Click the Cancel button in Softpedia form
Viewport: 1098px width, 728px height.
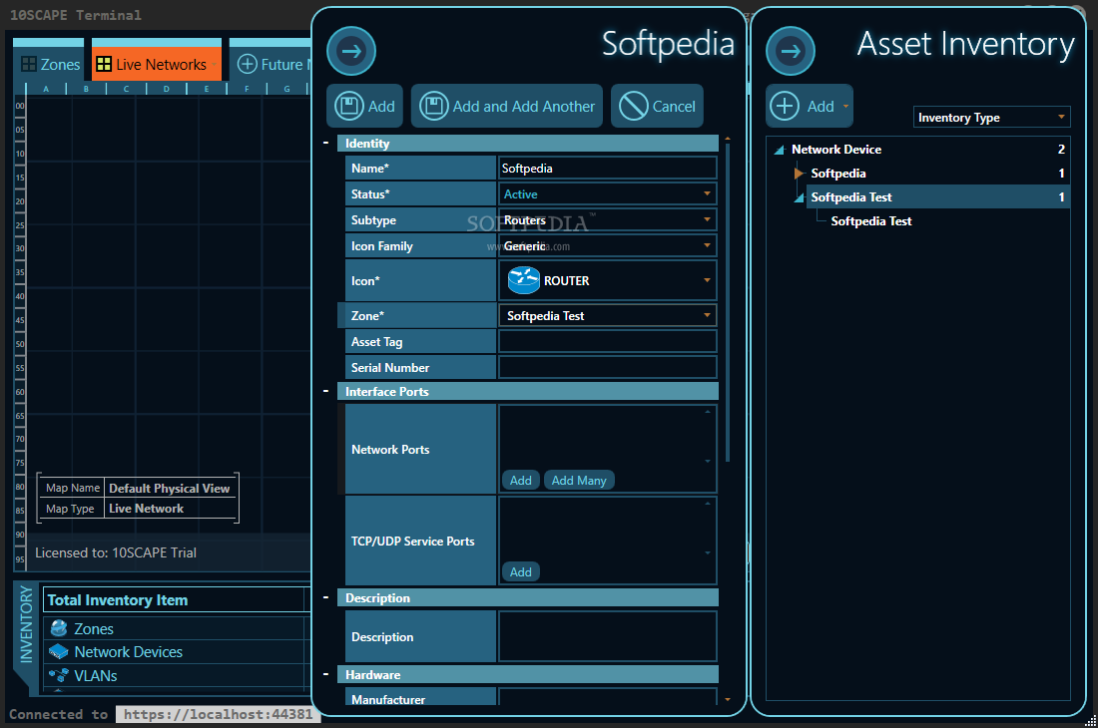(x=657, y=107)
